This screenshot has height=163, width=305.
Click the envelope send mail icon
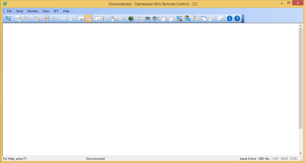[221, 18]
